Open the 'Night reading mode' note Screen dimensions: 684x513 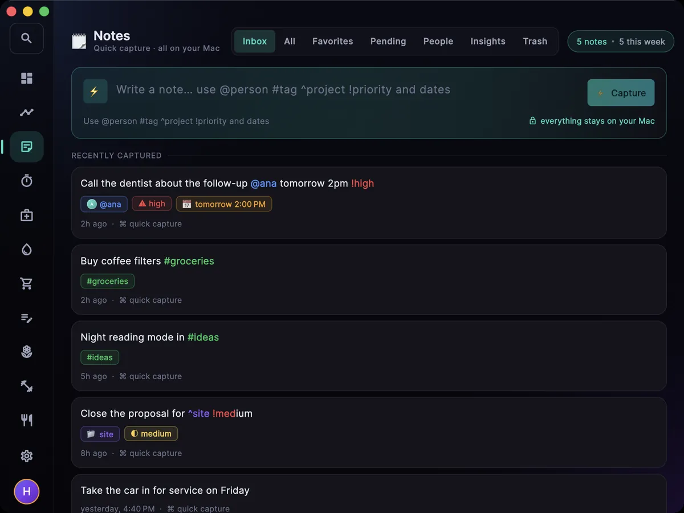coord(369,356)
